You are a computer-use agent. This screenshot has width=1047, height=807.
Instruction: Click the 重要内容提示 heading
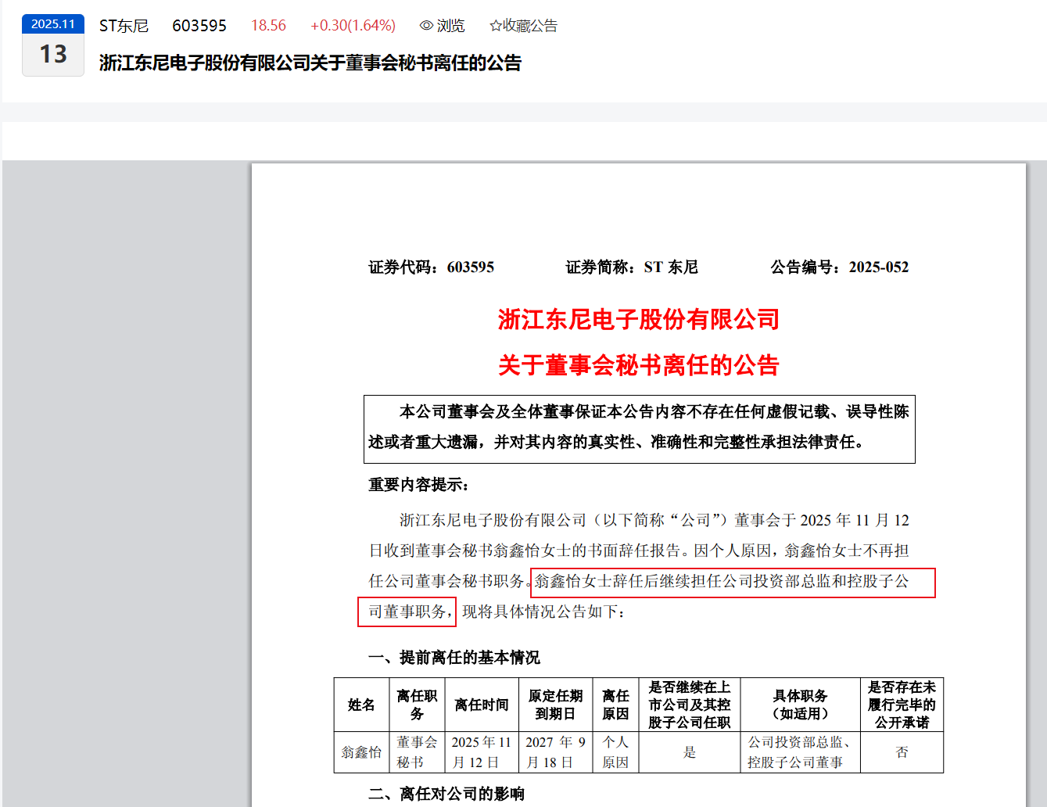point(418,485)
